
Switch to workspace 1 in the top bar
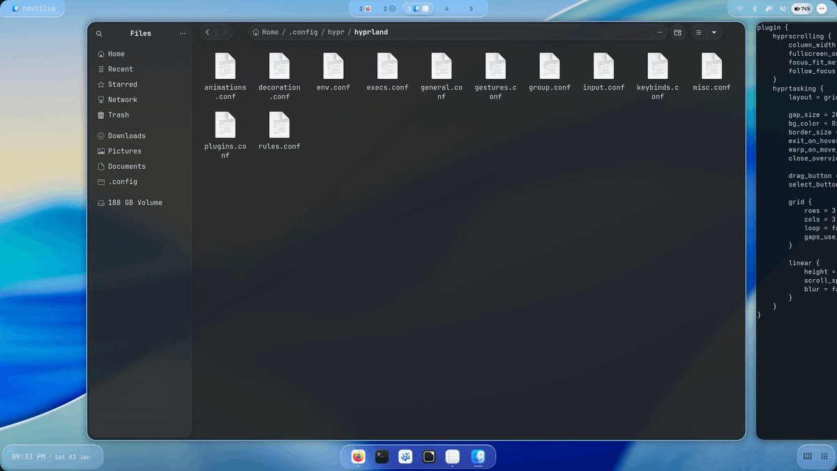[365, 9]
